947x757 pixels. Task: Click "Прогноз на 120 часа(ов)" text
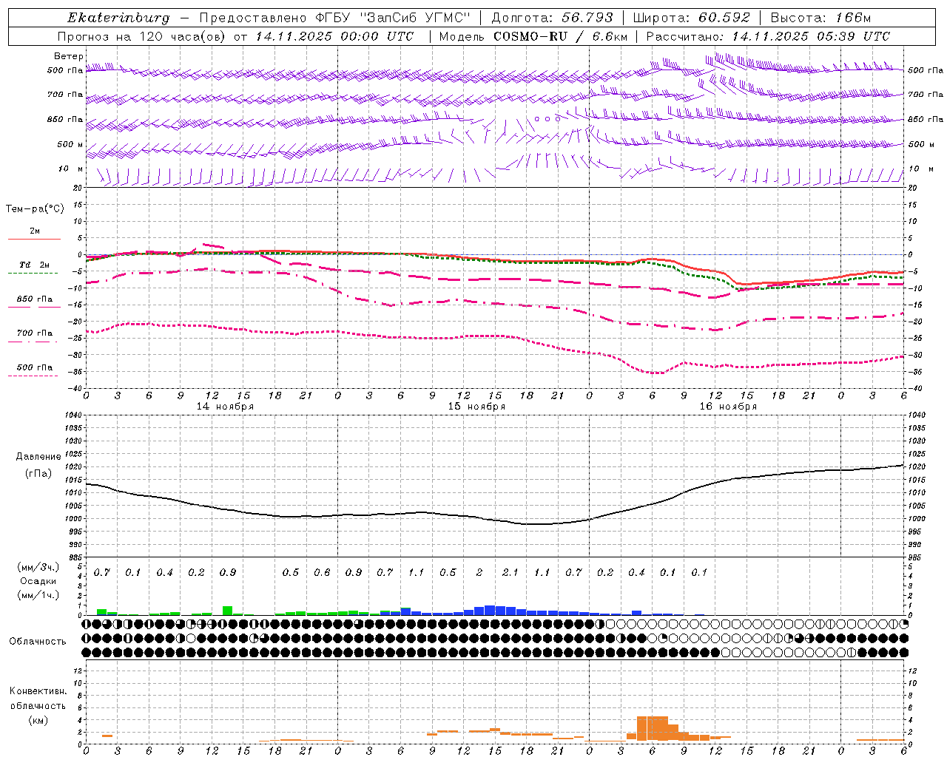click(143, 36)
